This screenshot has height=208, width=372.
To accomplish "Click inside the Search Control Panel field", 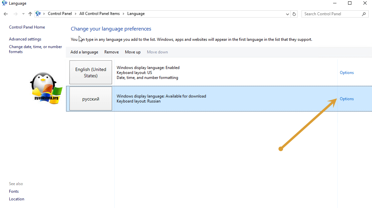I will click(x=331, y=14).
